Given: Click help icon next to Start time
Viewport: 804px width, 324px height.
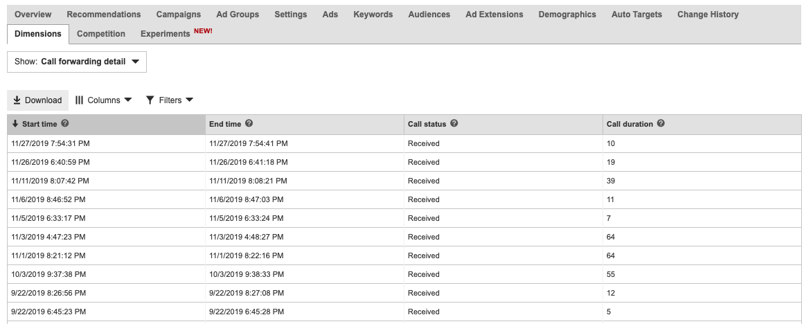Looking at the screenshot, I should [65, 124].
